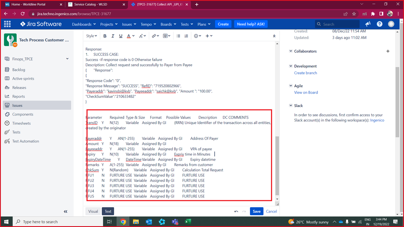Insert a bullet list
The width and height of the screenshot is (404, 227).
[x=178, y=36]
